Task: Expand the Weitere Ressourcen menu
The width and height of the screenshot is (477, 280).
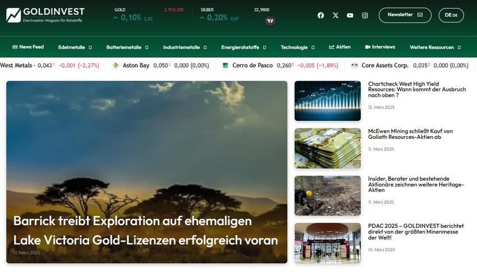Action: pyautogui.click(x=435, y=48)
